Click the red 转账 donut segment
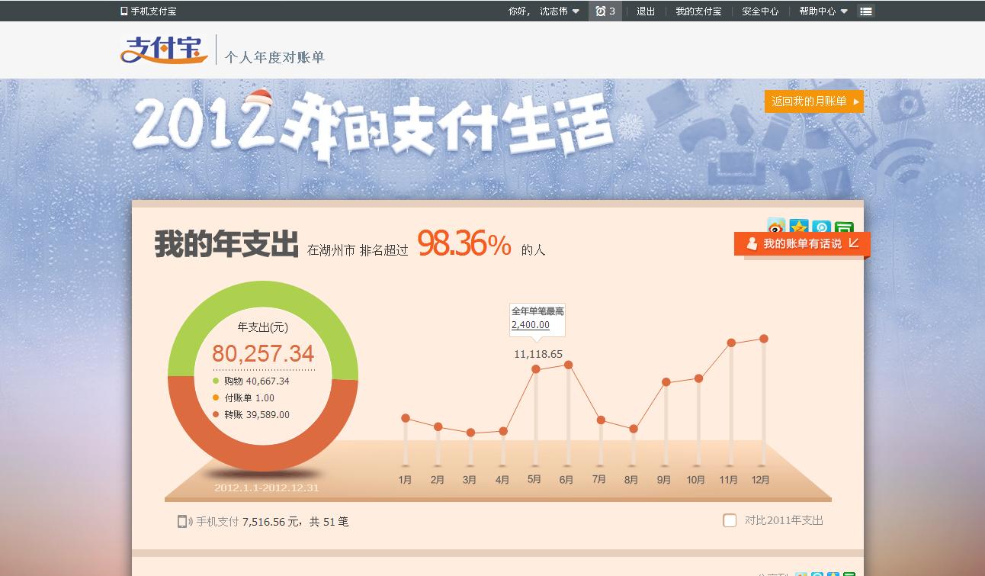 (x=263, y=458)
